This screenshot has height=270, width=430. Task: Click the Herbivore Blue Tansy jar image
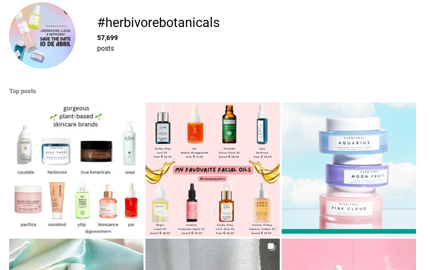[x=56, y=151]
